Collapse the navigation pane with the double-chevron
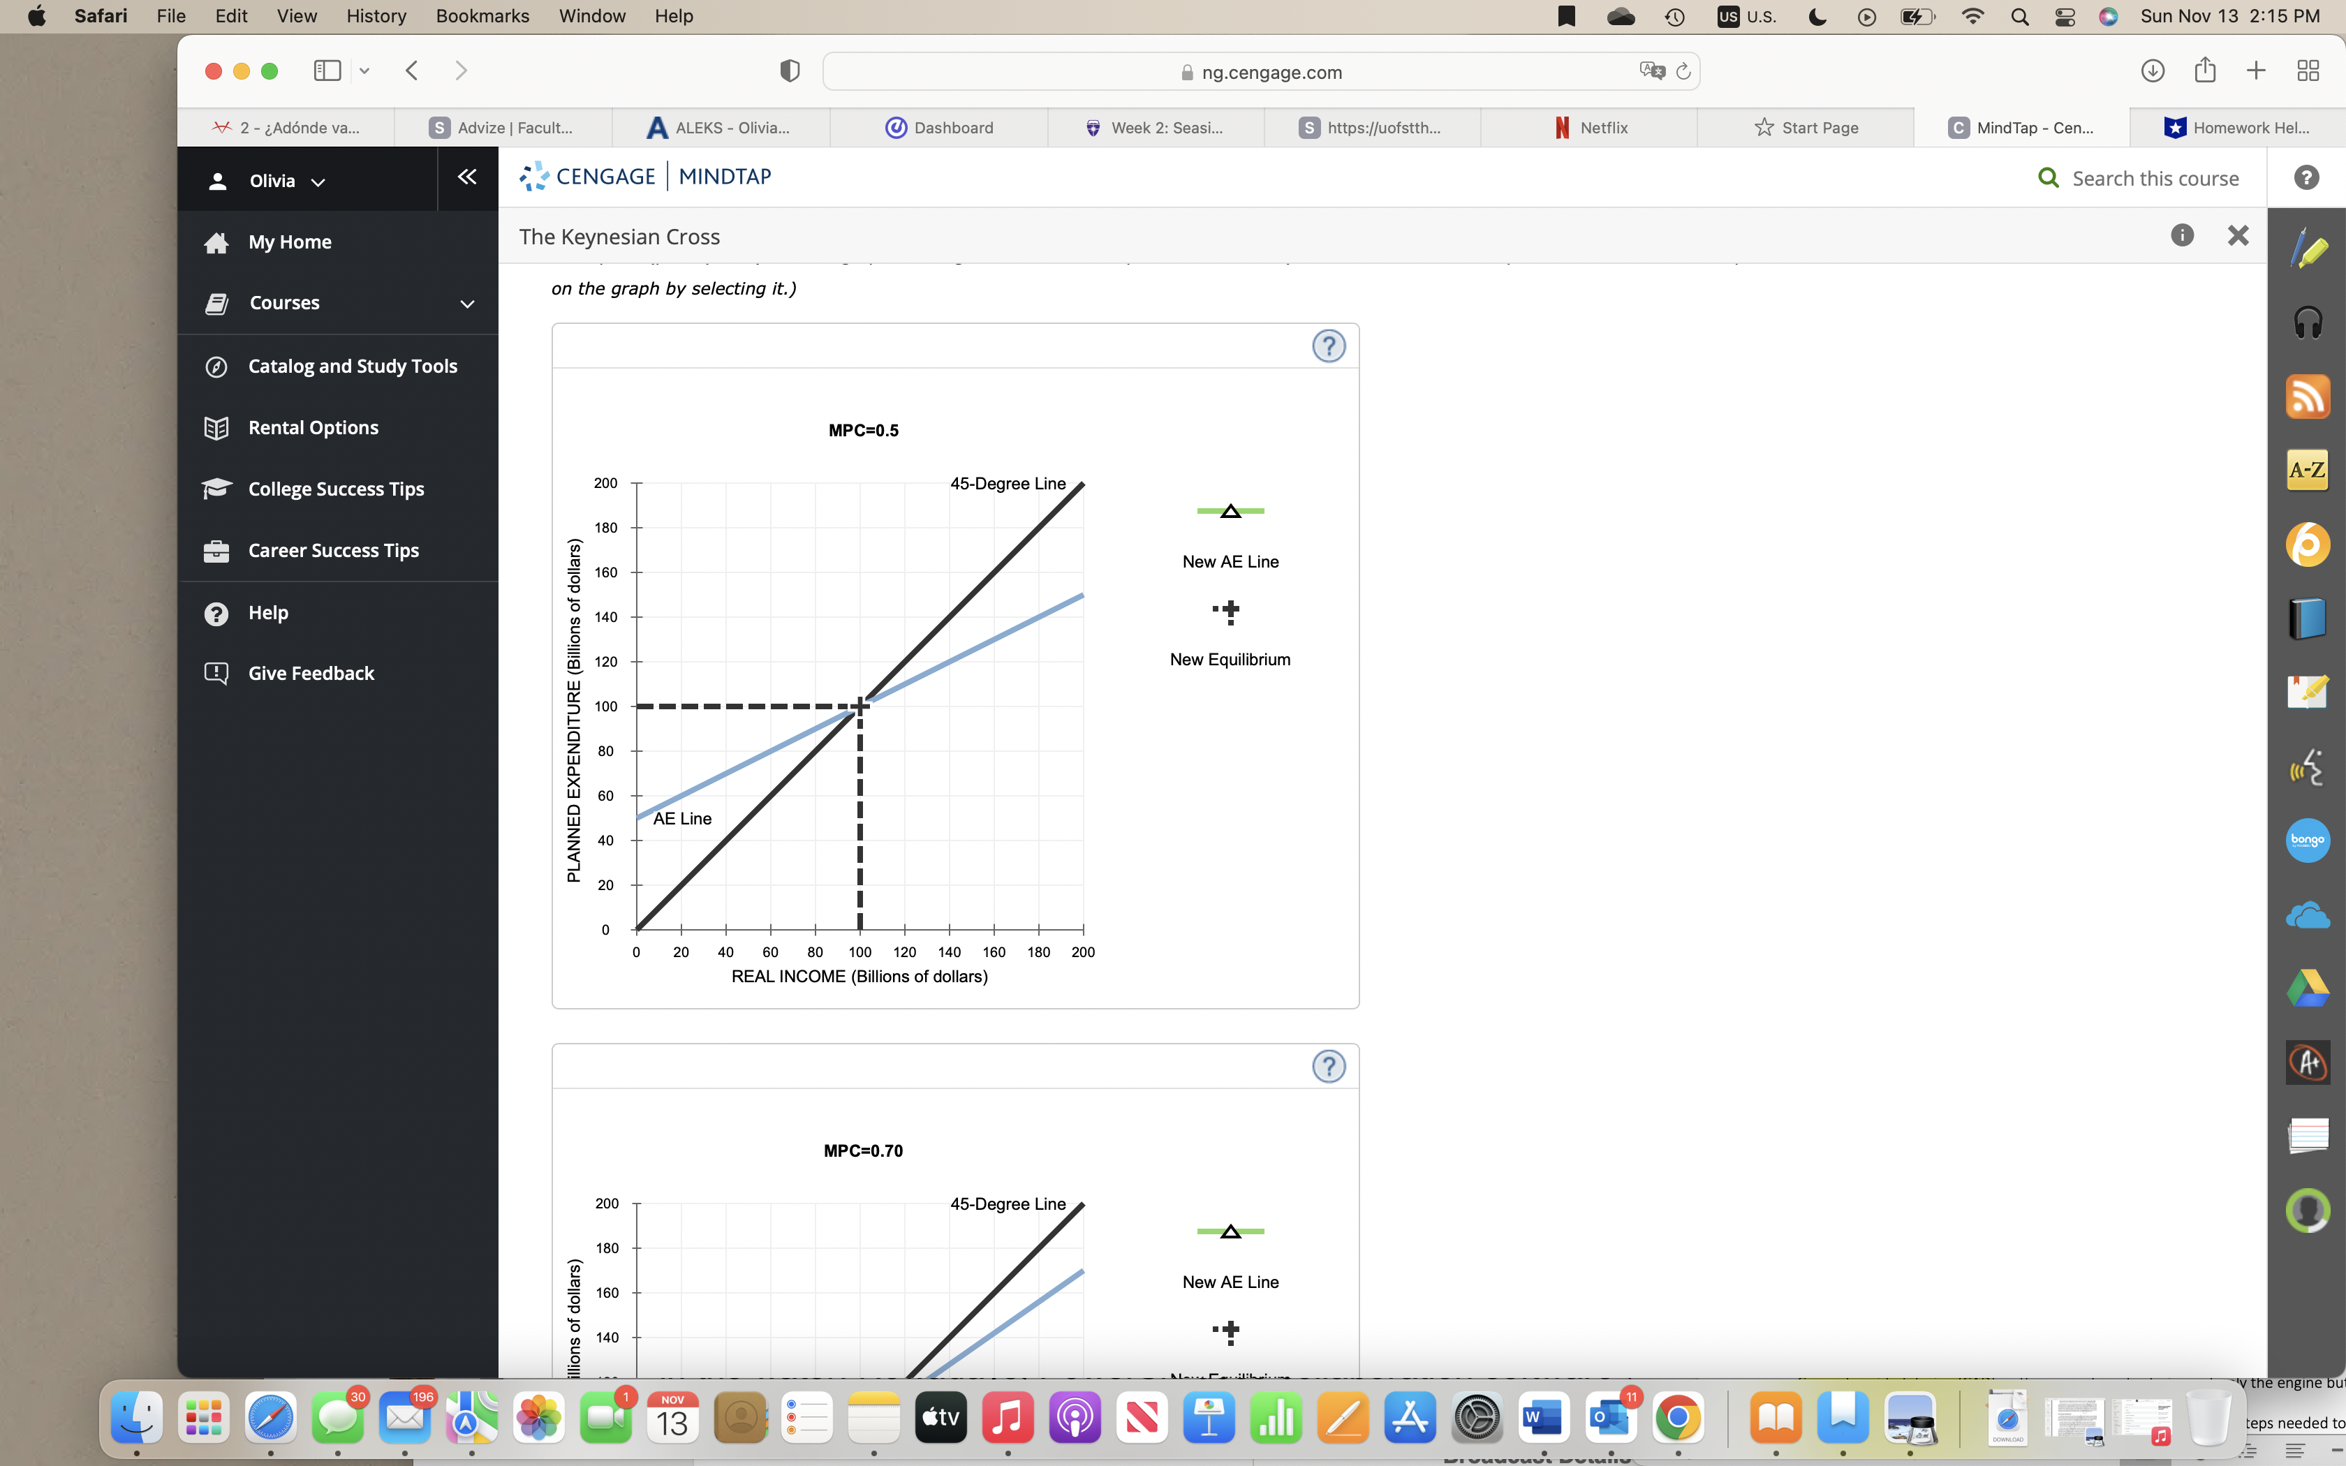Image resolution: width=2346 pixels, height=1466 pixels. [x=469, y=177]
